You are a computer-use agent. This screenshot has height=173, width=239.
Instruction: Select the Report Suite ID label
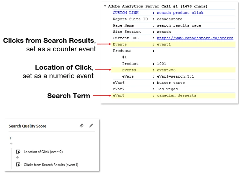tap(130, 19)
